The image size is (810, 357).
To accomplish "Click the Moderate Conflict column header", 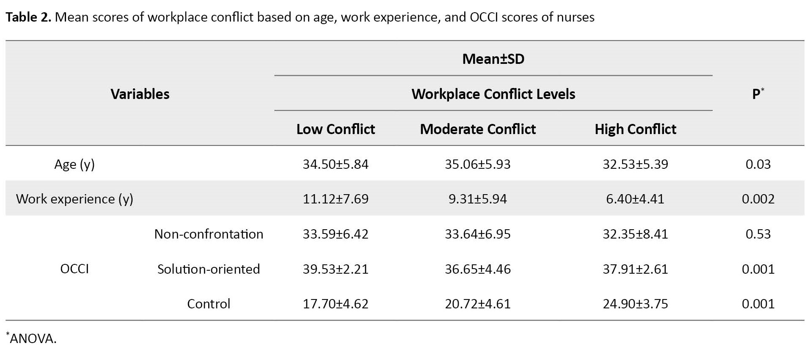I will point(478,129).
